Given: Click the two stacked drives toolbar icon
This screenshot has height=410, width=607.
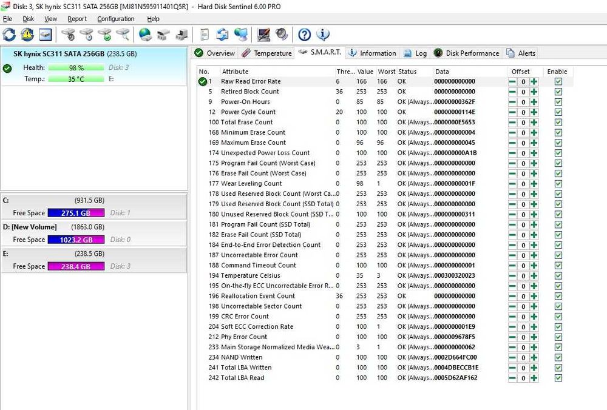Looking at the screenshot, I should [x=163, y=35].
